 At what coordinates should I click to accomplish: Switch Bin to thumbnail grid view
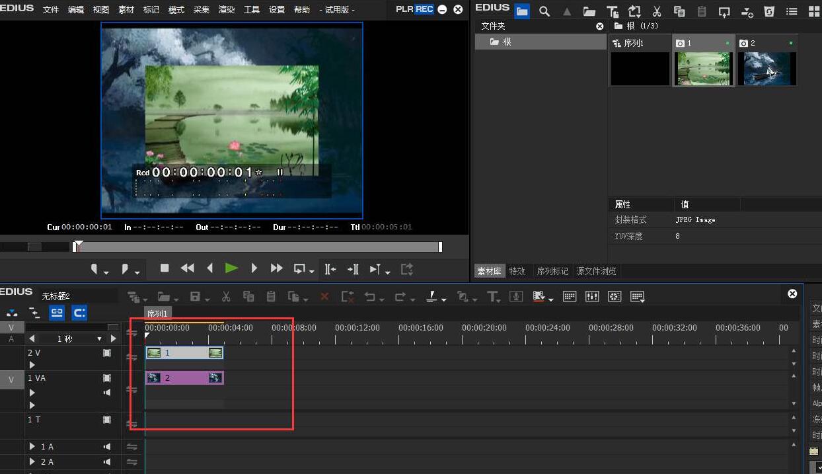point(813,11)
